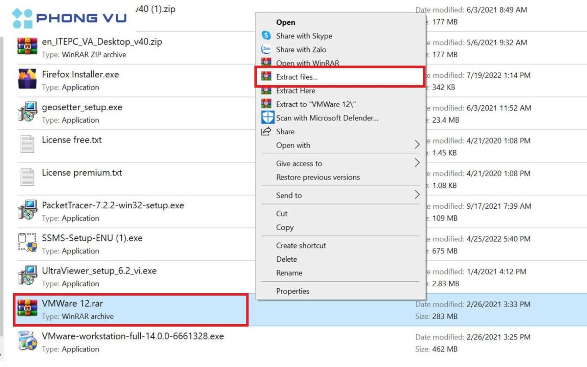Click the Share arrow icon
587x367 pixels.
266,131
